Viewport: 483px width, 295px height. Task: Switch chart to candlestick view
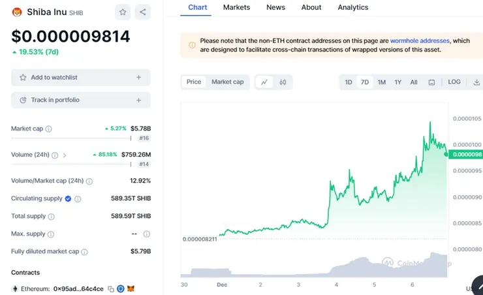click(283, 82)
